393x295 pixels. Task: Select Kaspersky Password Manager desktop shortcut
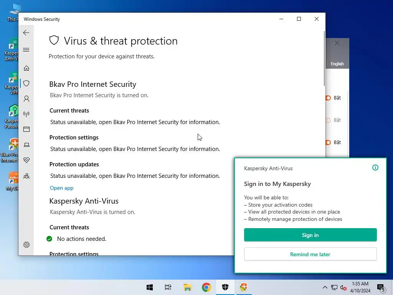pos(12,117)
